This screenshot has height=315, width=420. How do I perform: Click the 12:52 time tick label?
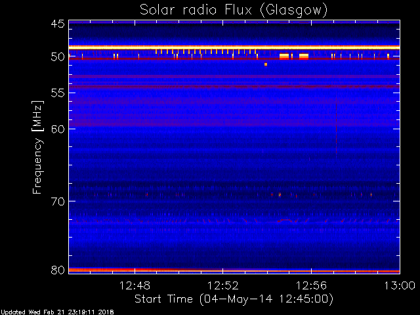(223, 286)
